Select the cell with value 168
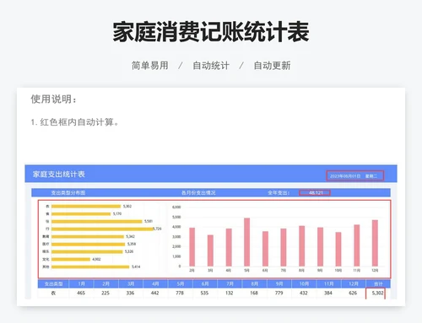The image size is (422, 323). point(254,293)
